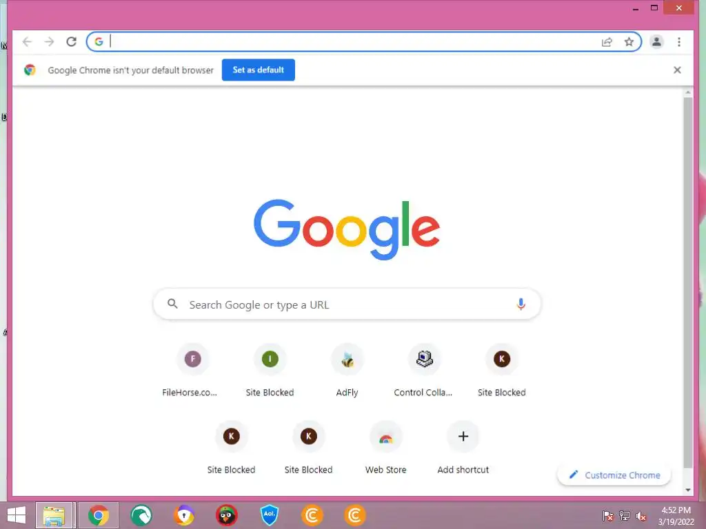706x529 pixels.
Task: Click the magnifier icon in search box
Action: pyautogui.click(x=172, y=304)
